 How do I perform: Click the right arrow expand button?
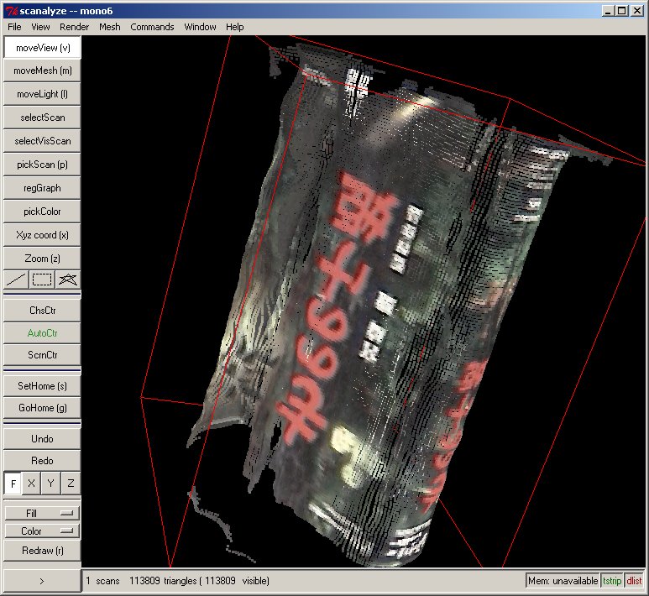click(x=42, y=580)
